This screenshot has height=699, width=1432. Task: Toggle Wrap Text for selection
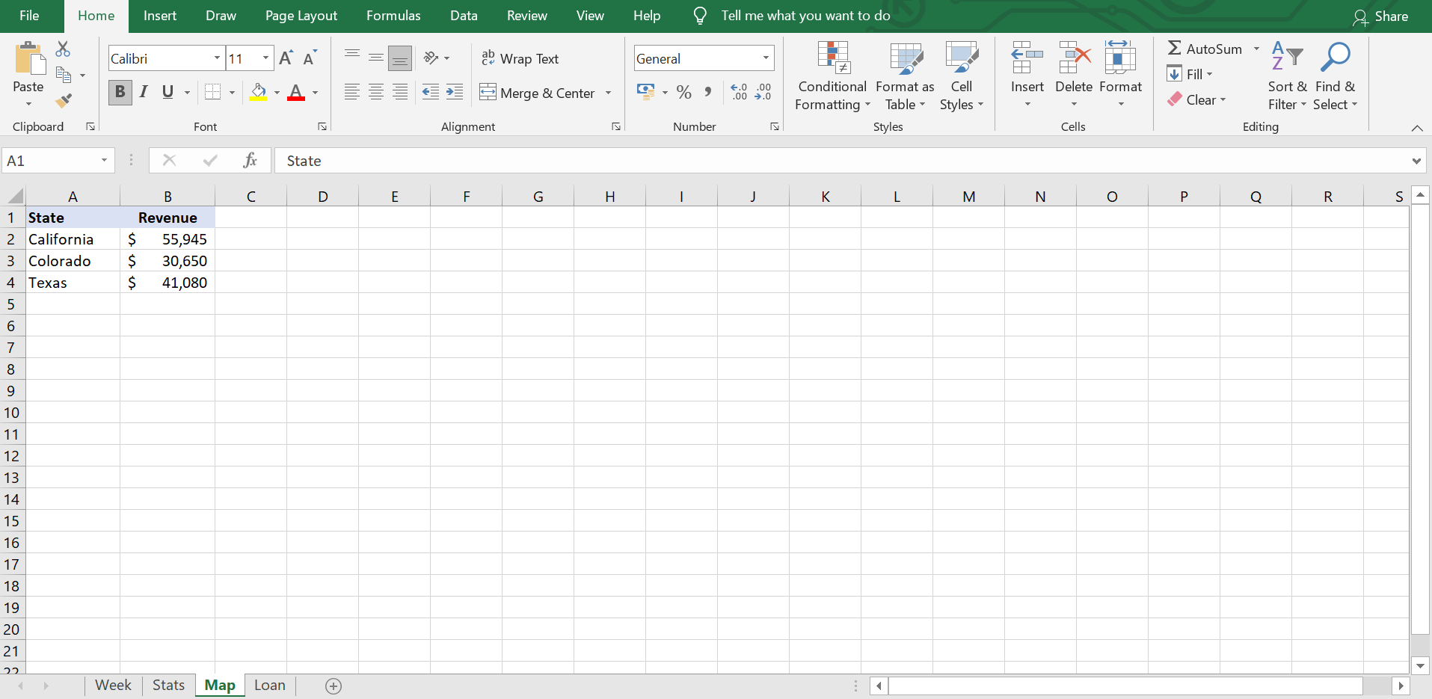521,58
